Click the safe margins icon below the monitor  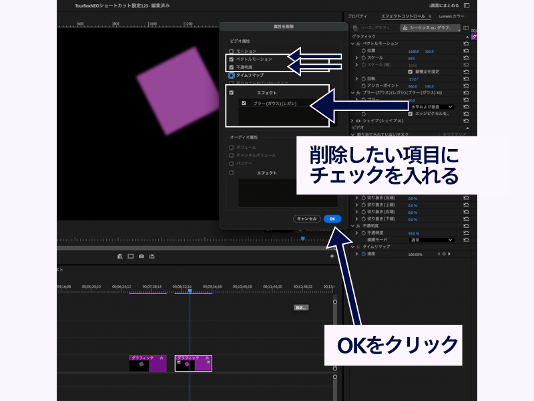130,256
